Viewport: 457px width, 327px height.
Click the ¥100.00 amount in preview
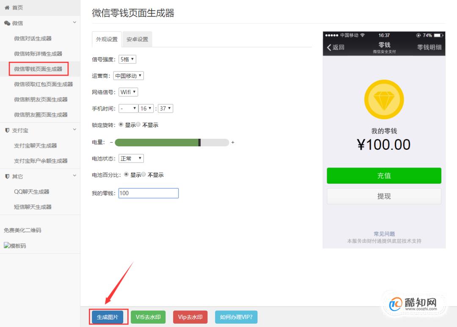tap(384, 145)
